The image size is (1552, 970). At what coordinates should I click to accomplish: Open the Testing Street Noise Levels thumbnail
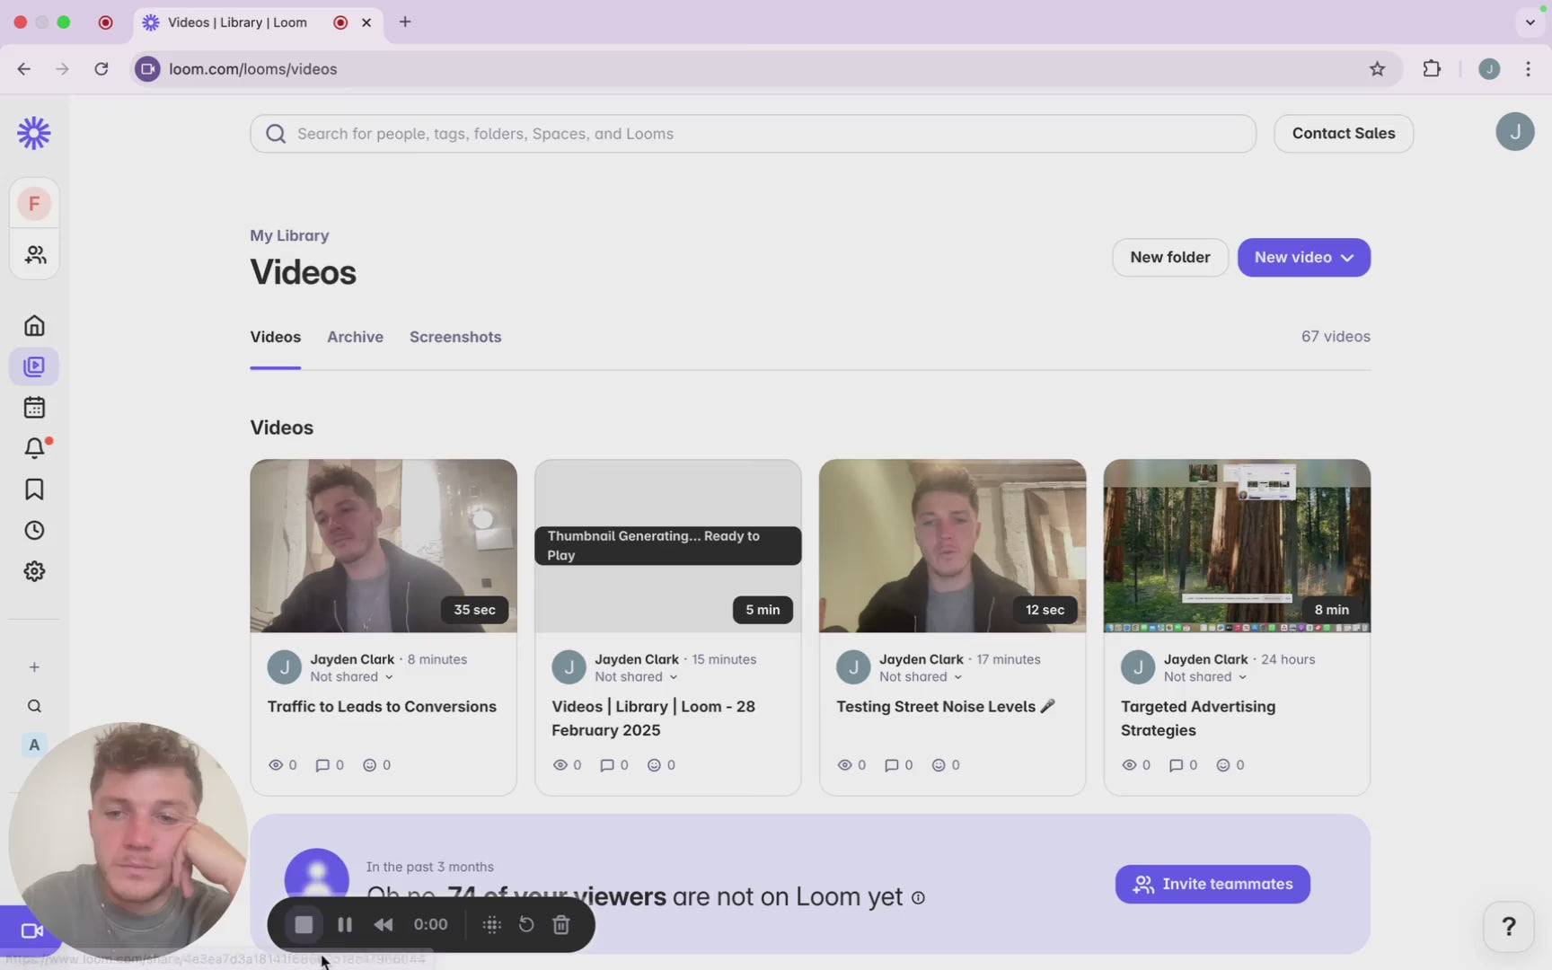[952, 545]
